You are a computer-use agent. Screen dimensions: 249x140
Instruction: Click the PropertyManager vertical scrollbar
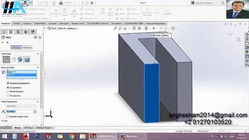42,81
